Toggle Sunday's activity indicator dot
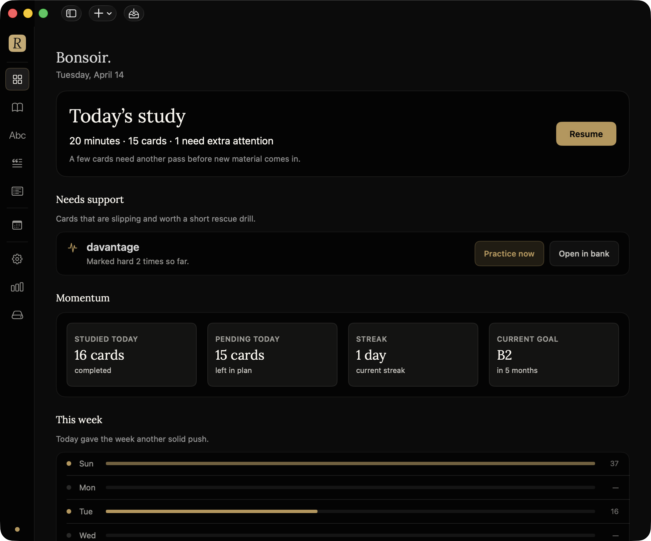The height and width of the screenshot is (541, 651). click(x=69, y=463)
